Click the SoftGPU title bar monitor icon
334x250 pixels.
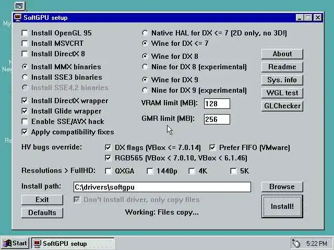(18, 18)
